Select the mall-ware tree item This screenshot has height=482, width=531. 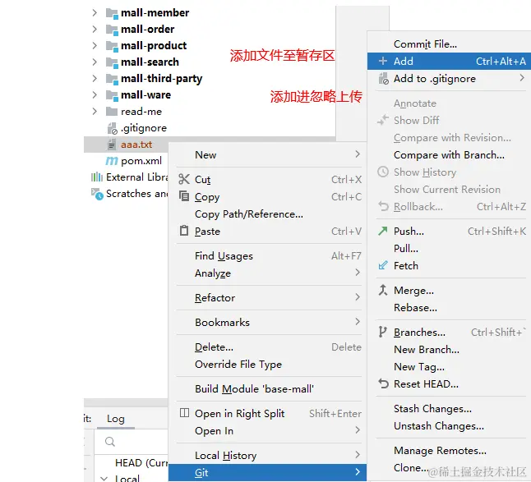[145, 95]
